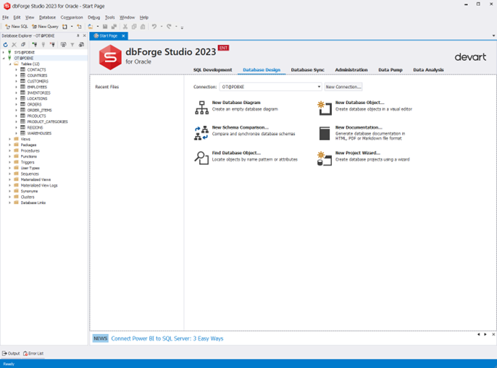
Task: Click the Cut toolbar icon
Action: tap(125, 27)
